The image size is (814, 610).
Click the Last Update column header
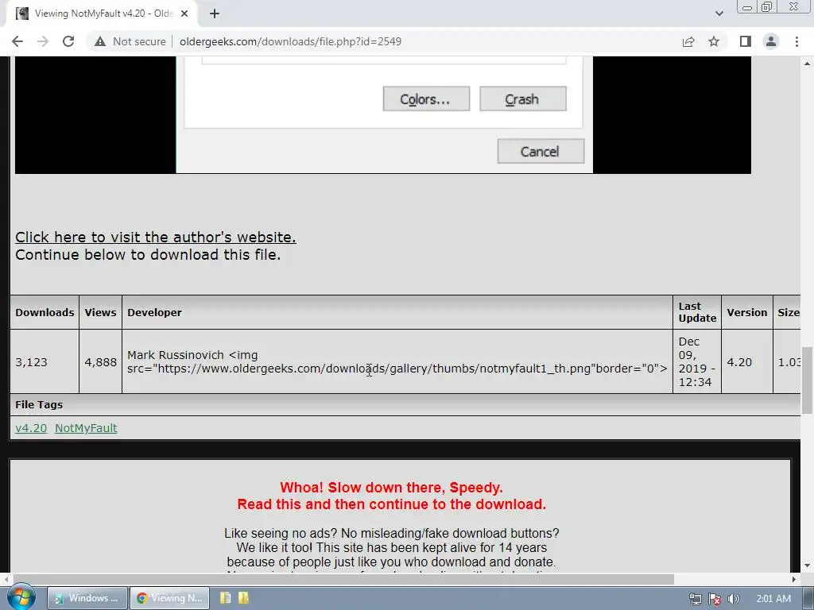point(696,312)
